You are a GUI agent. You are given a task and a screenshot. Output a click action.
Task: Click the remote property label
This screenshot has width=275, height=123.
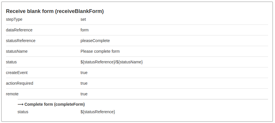12,94
